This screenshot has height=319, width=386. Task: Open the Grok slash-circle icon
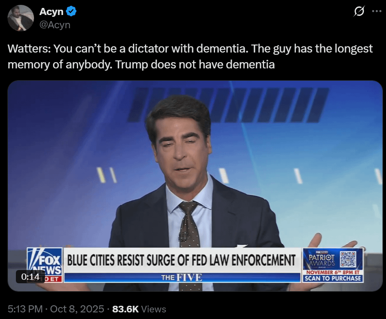pos(359,11)
